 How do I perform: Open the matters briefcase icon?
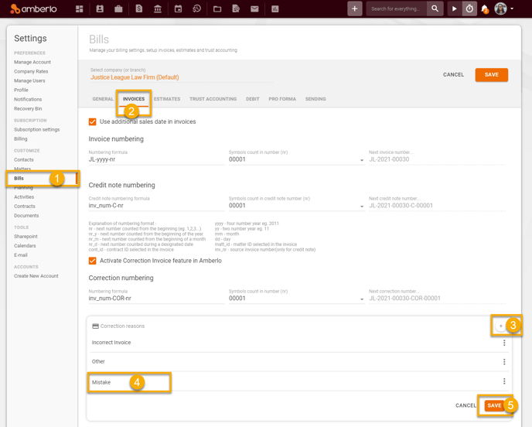[118, 9]
